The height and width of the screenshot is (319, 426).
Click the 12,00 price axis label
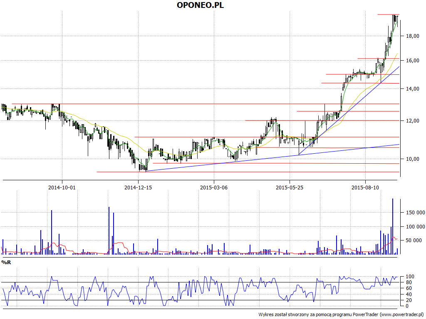pos(412,121)
